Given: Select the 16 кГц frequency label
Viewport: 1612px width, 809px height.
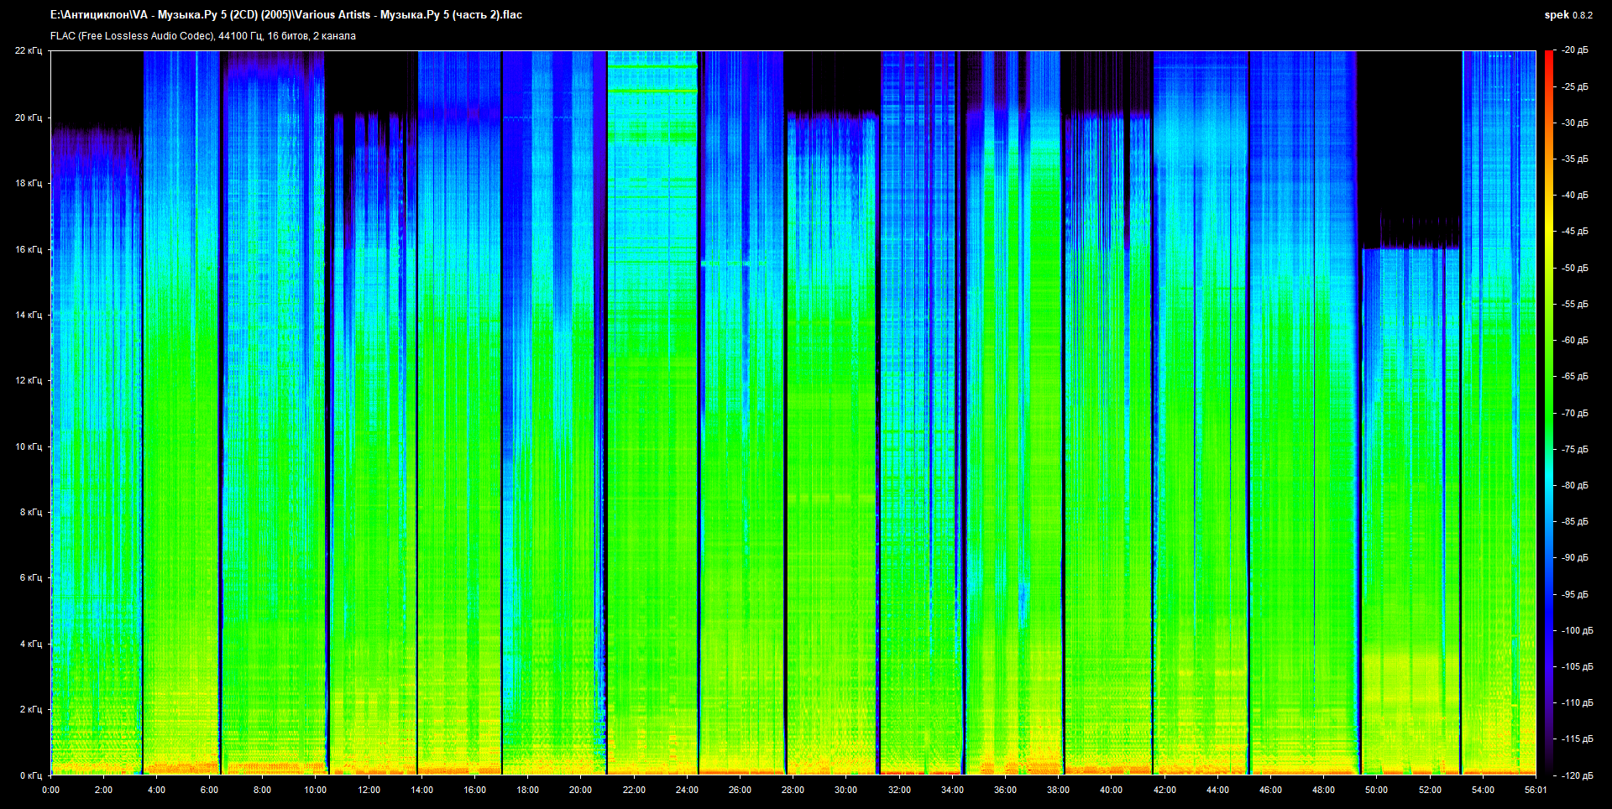Looking at the screenshot, I should [29, 249].
